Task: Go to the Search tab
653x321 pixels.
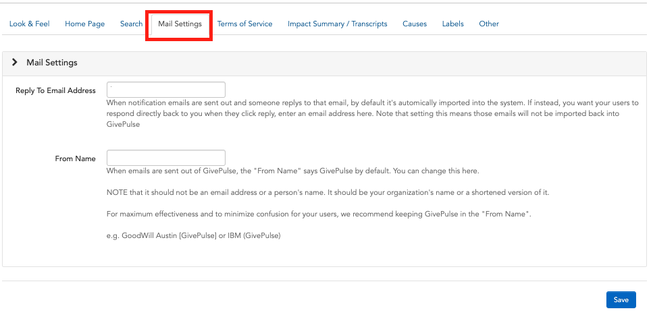Action: 131,24
